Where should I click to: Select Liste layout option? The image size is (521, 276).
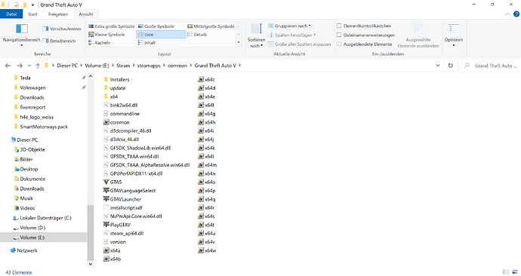pyautogui.click(x=161, y=35)
